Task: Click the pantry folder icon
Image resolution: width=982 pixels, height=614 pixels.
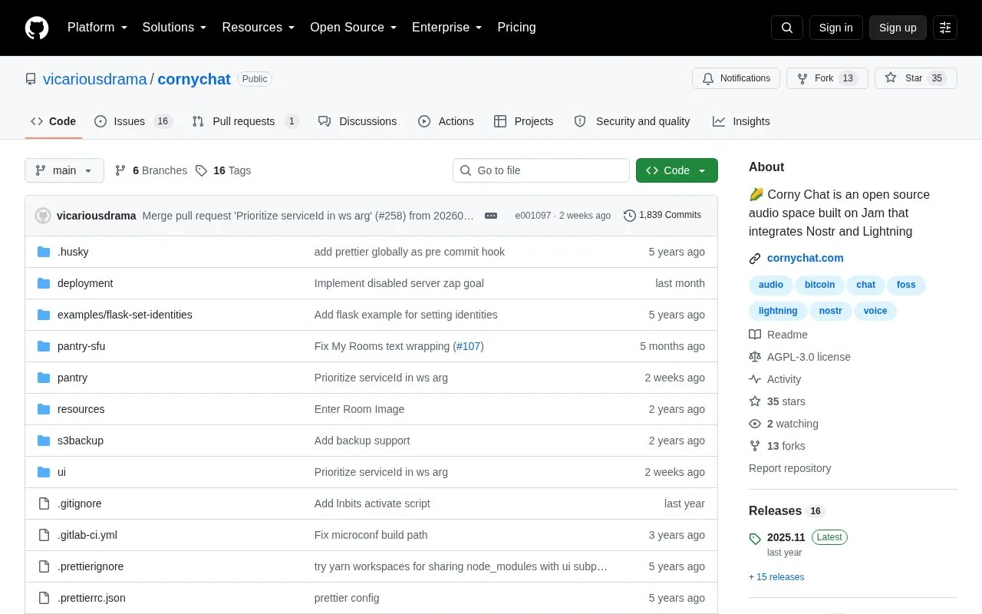Action: pos(44,378)
